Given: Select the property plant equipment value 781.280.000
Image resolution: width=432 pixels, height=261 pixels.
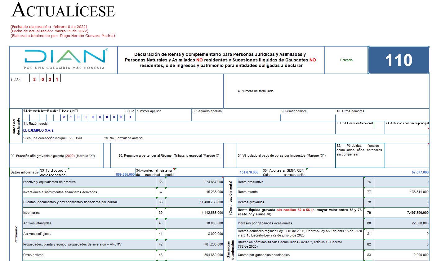Looking at the screenshot, I should pos(194,244).
